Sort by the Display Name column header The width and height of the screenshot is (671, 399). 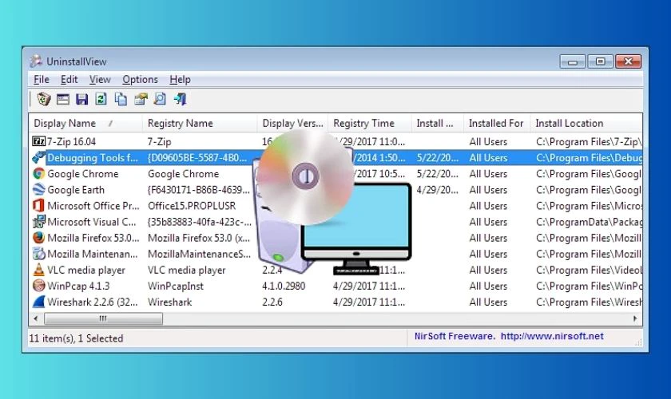(x=85, y=123)
